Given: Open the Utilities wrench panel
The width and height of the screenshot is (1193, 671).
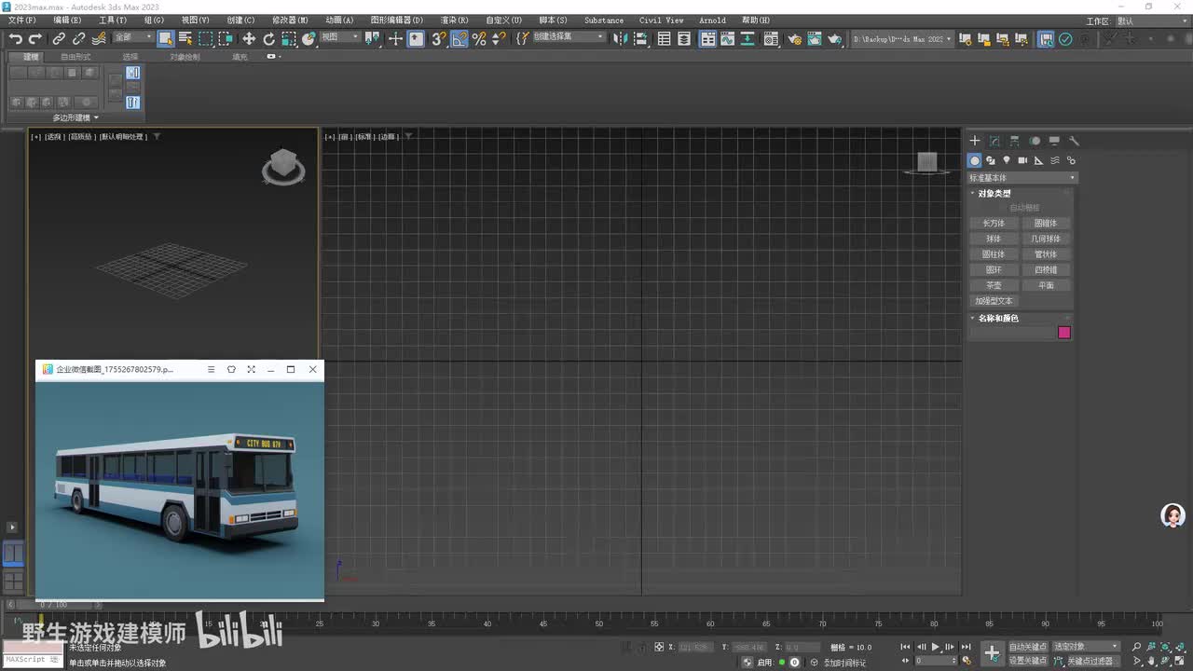Looking at the screenshot, I should (x=1074, y=141).
